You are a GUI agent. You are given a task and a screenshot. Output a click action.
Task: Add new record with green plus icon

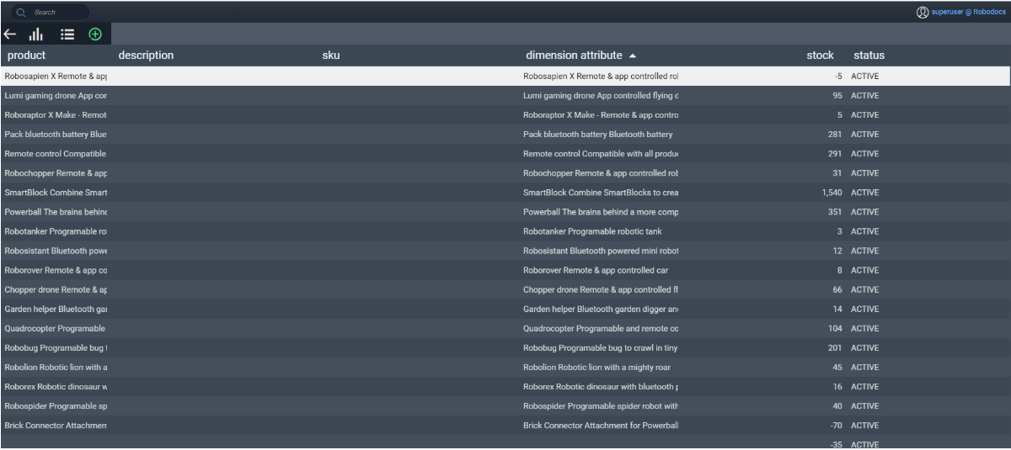click(x=95, y=34)
